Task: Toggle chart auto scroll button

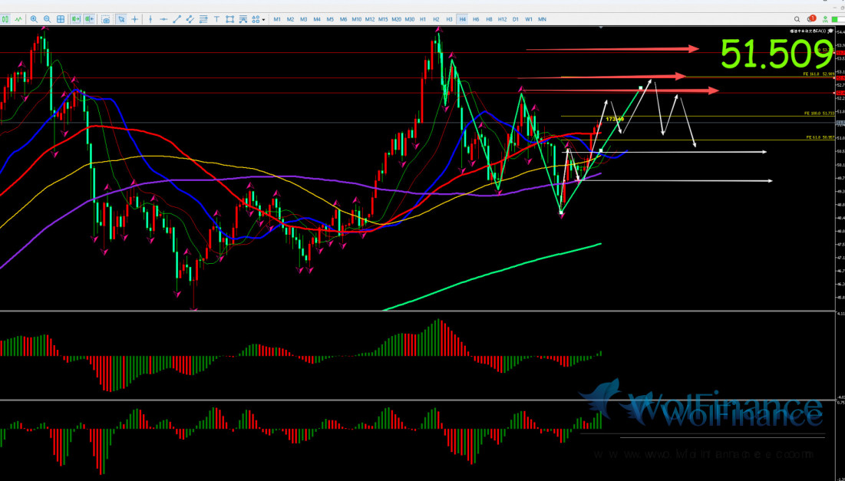Action: click(x=76, y=19)
